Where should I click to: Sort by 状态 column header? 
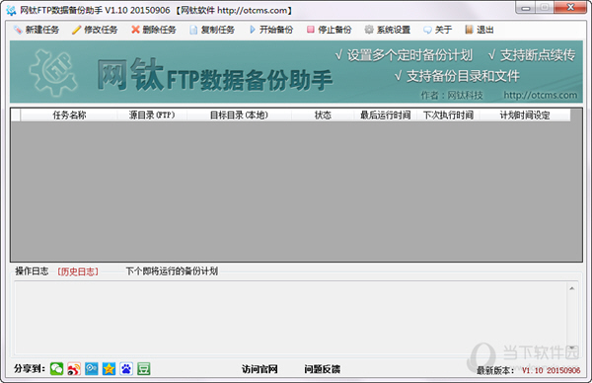pyautogui.click(x=323, y=115)
